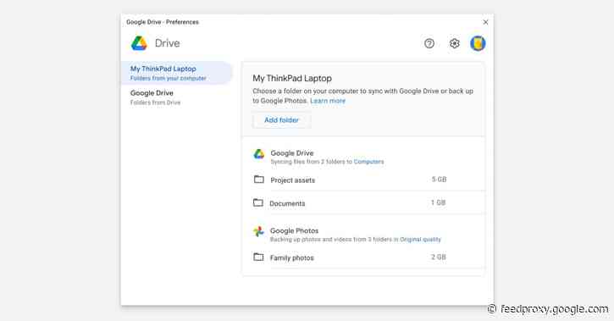Click the Documents row name

click(287, 203)
